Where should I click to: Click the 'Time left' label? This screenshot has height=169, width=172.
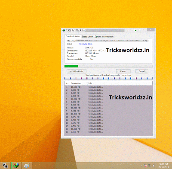[71, 56]
